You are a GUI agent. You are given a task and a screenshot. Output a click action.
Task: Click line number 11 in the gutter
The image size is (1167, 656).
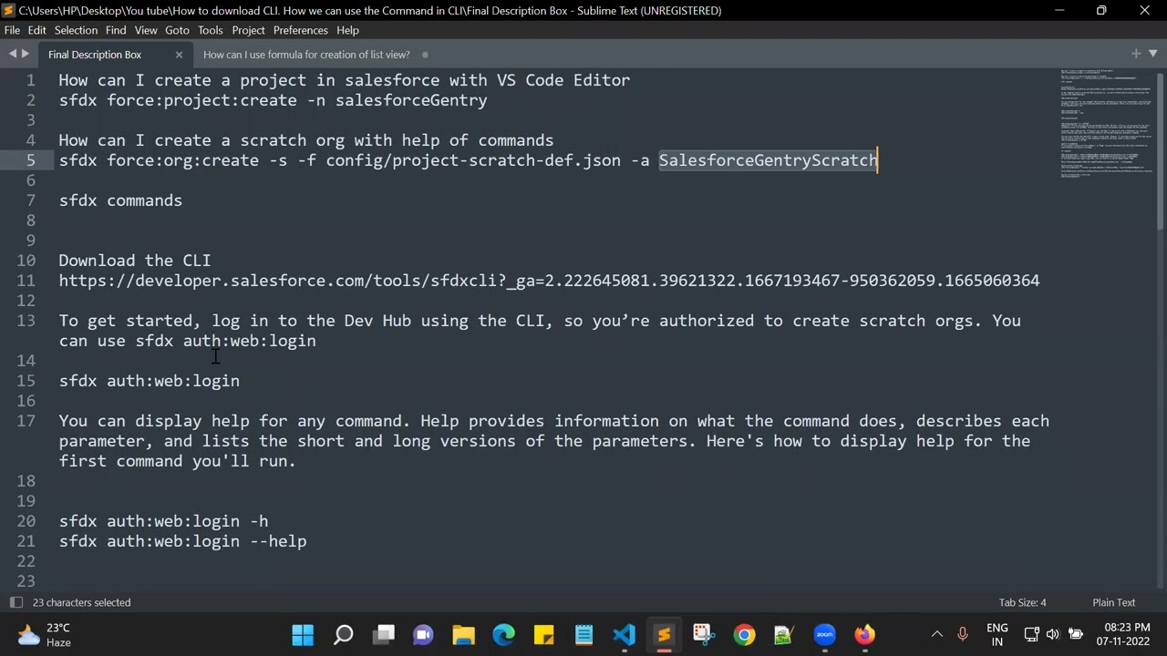tap(26, 281)
